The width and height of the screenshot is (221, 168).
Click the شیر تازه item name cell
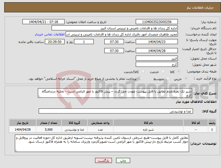pos(148,130)
